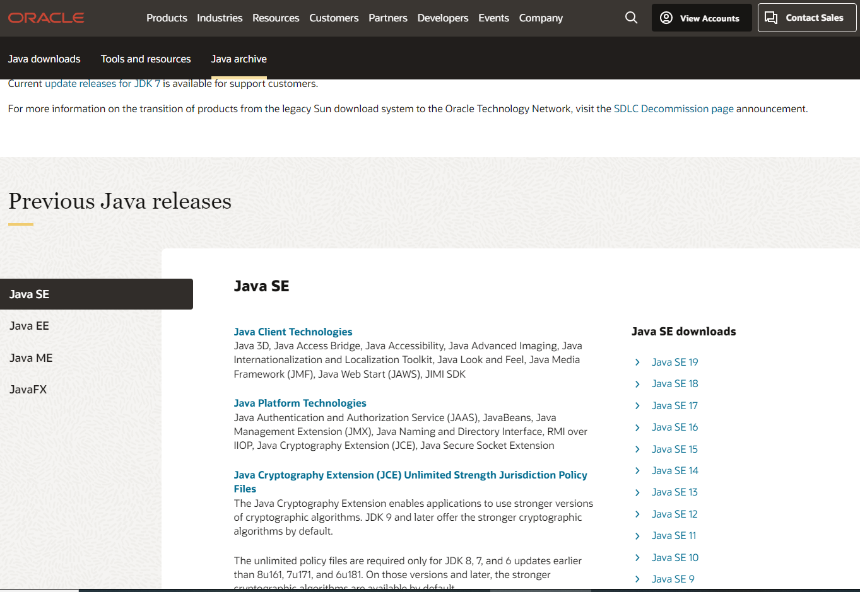Click the chevron beside Java SE 19

point(637,362)
